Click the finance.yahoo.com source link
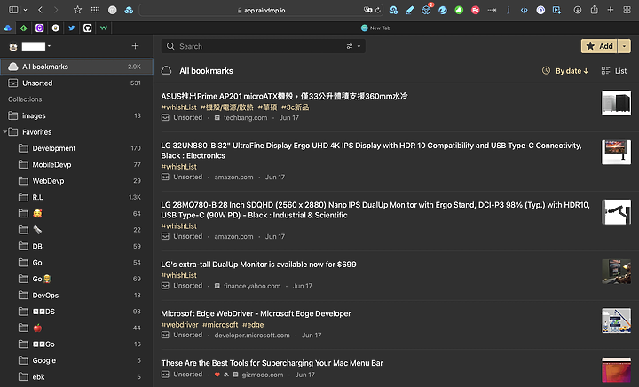 point(252,286)
